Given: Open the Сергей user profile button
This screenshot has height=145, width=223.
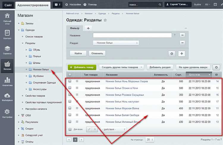Looking at the screenshot, I should tap(178, 4).
